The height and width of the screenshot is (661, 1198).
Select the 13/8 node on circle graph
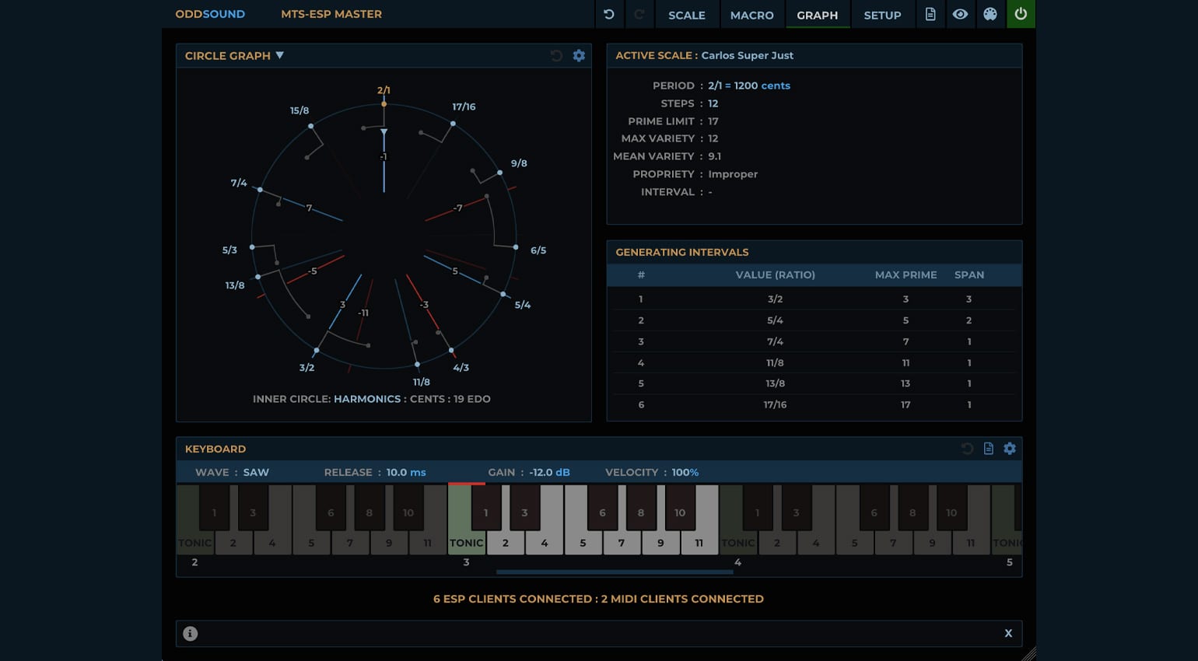tap(258, 277)
